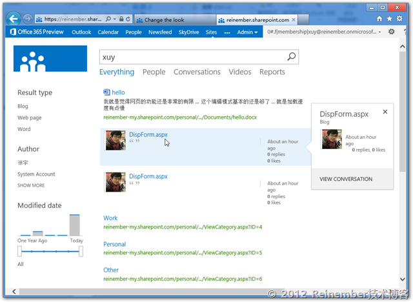The width and height of the screenshot is (413, 302).
Task: Filter results by Word type
Action: (24, 129)
